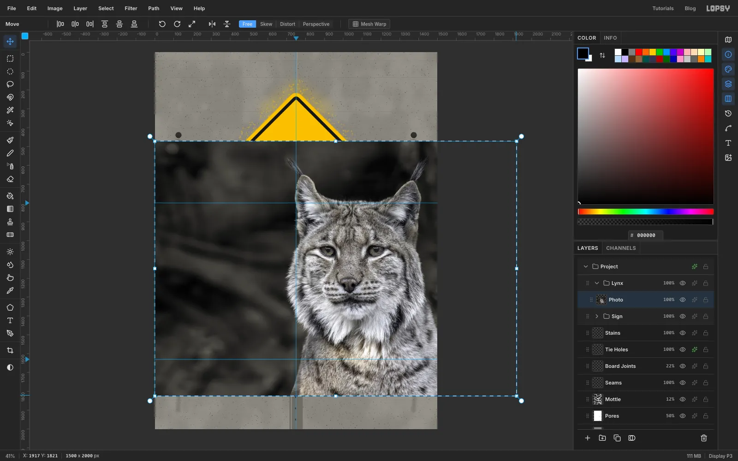The width and height of the screenshot is (738, 461).
Task: Hide the Mottle layer
Action: tap(683, 399)
